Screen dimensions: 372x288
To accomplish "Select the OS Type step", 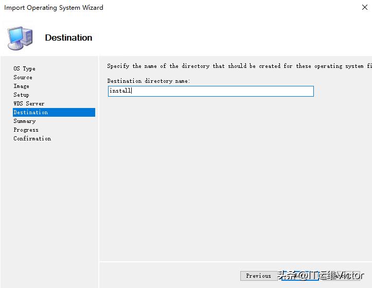I will [x=24, y=68].
